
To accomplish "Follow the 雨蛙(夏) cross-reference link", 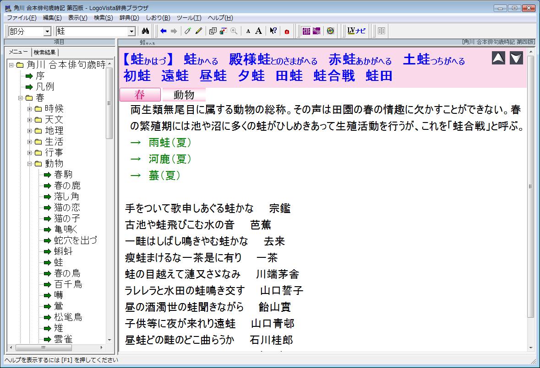I will click(169, 143).
